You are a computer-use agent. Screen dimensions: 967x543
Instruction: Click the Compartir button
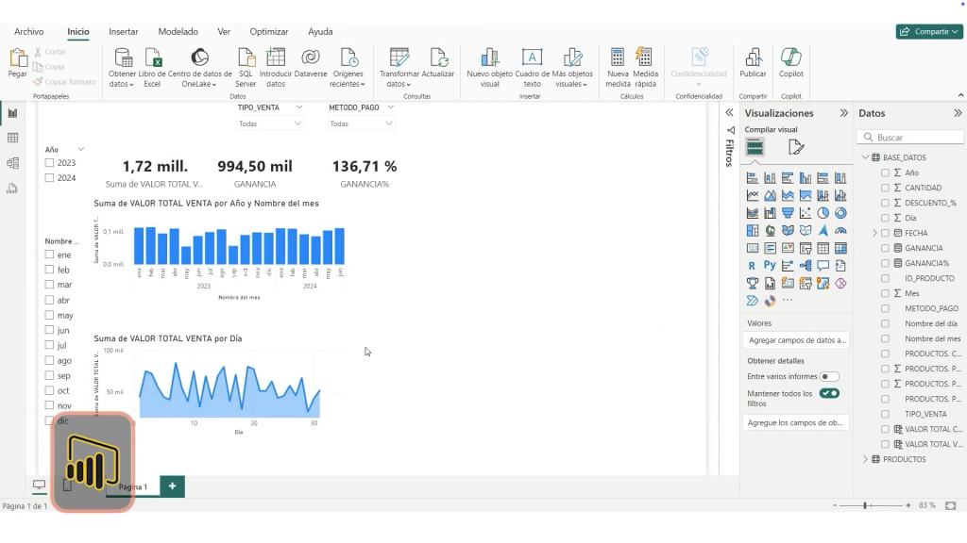tap(928, 32)
